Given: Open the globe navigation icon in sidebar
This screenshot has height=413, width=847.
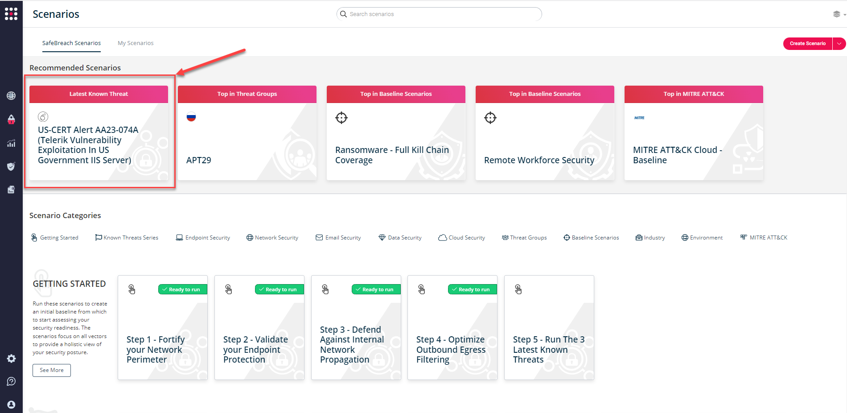Looking at the screenshot, I should (11, 95).
